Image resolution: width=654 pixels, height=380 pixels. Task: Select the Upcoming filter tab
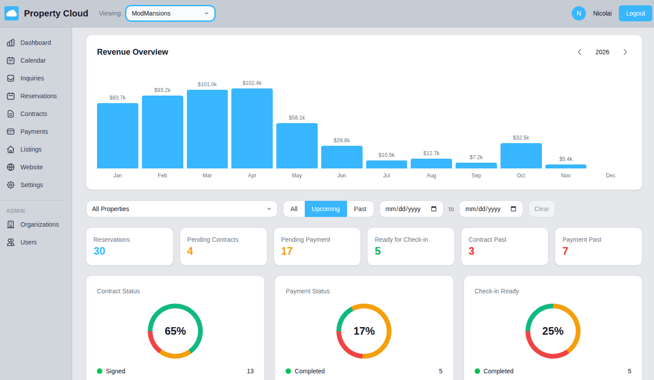pos(326,209)
